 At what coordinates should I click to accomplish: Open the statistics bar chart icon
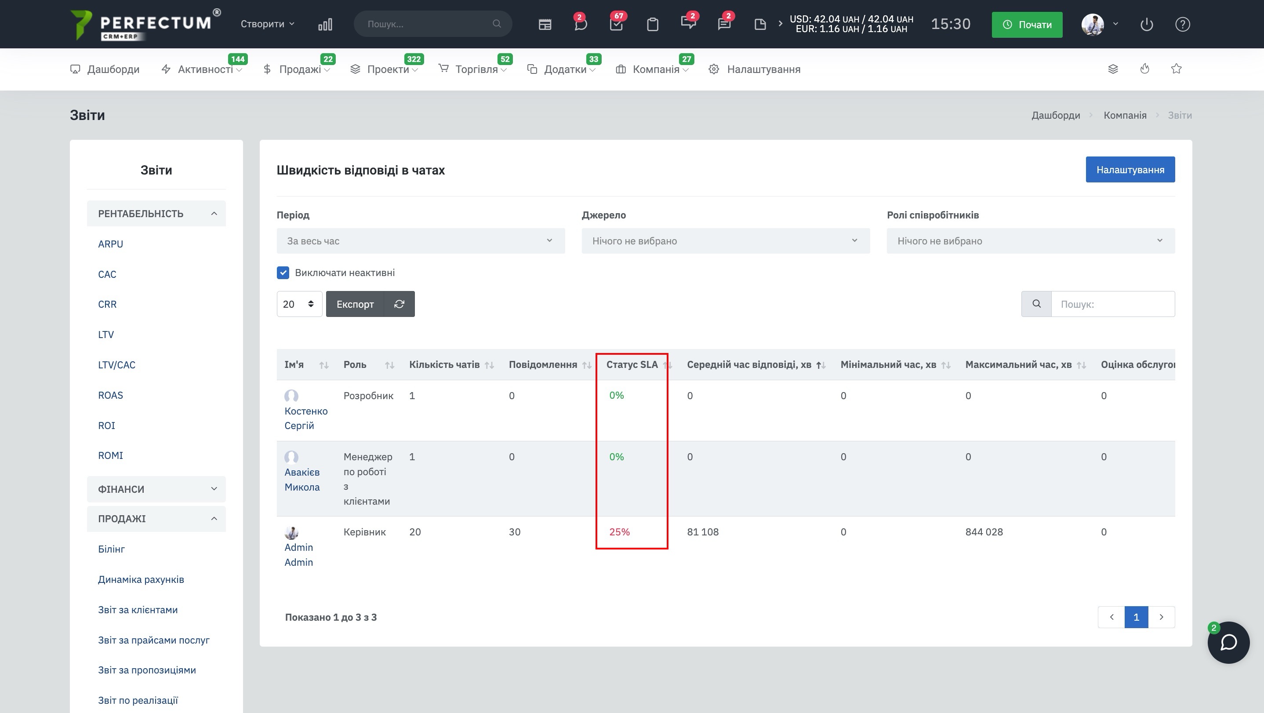[x=325, y=24]
